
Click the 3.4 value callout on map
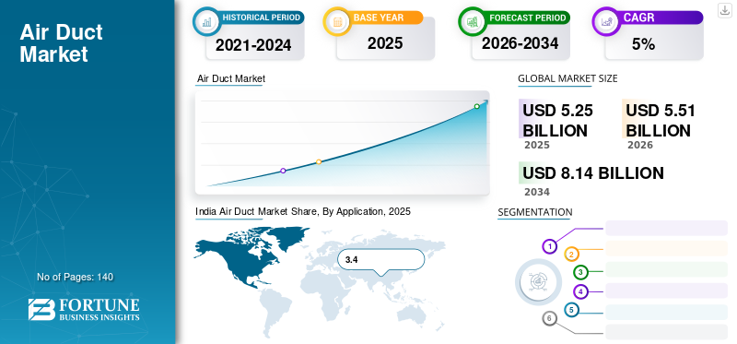[x=380, y=260]
